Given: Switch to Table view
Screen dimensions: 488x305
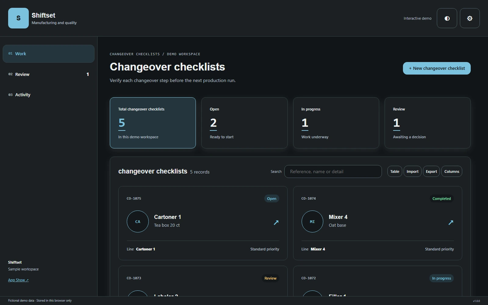Looking at the screenshot, I should pyautogui.click(x=395, y=171).
